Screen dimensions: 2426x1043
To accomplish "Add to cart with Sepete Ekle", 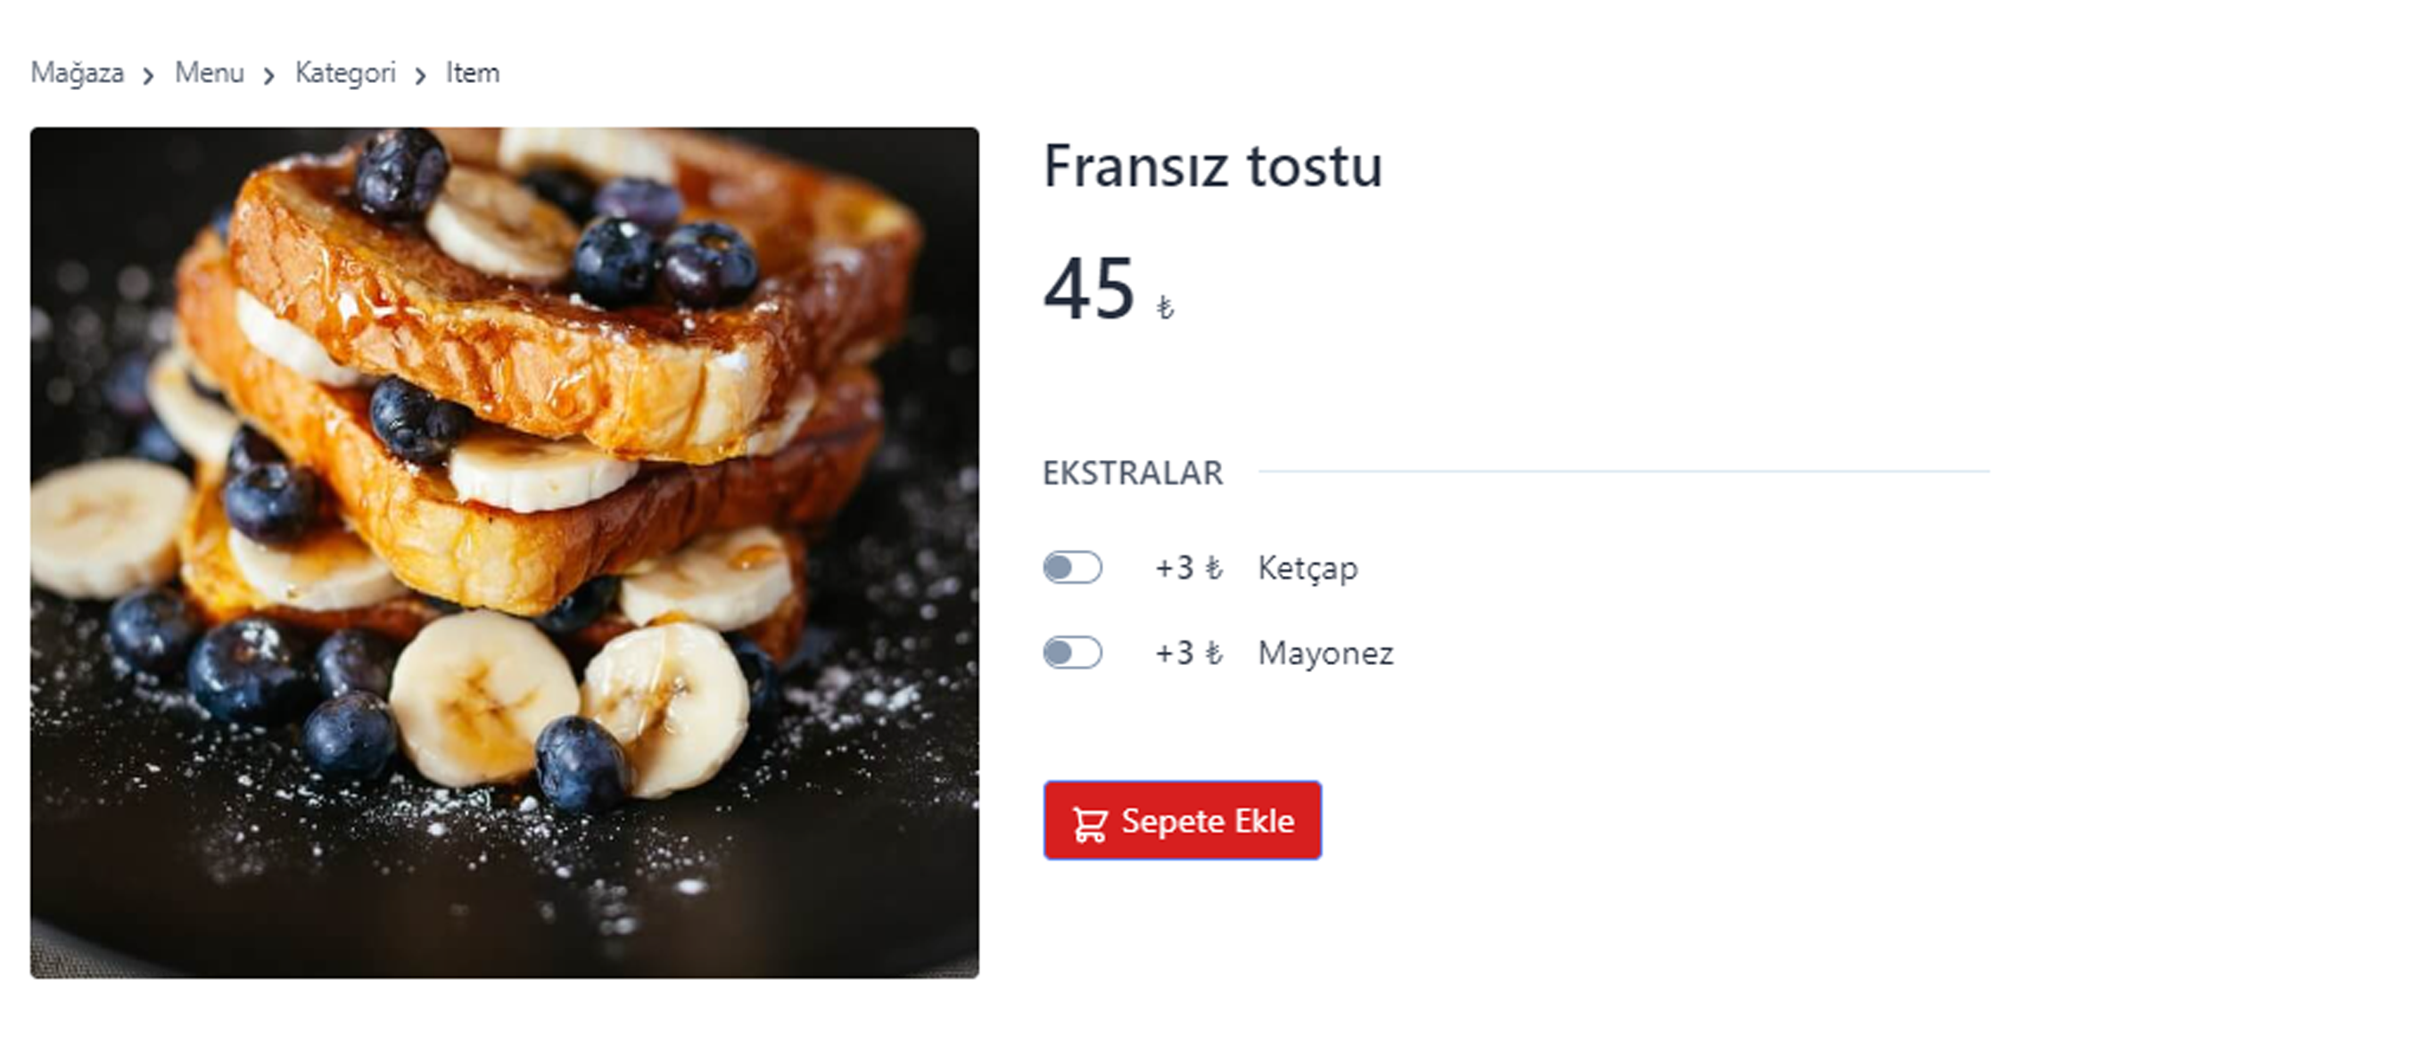I will tap(1182, 820).
